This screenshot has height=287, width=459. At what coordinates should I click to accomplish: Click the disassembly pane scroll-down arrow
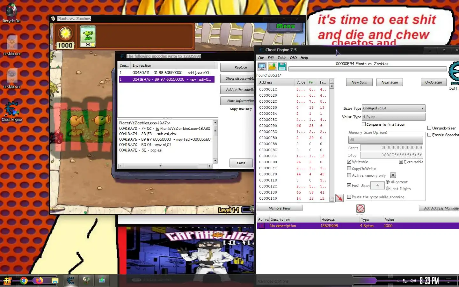[x=215, y=161]
